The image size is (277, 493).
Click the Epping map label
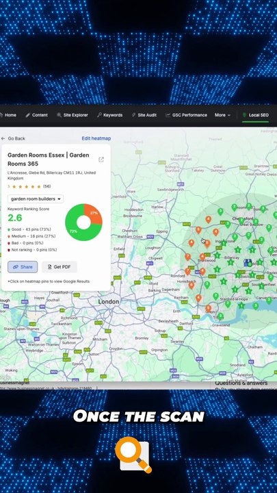pos(162,231)
